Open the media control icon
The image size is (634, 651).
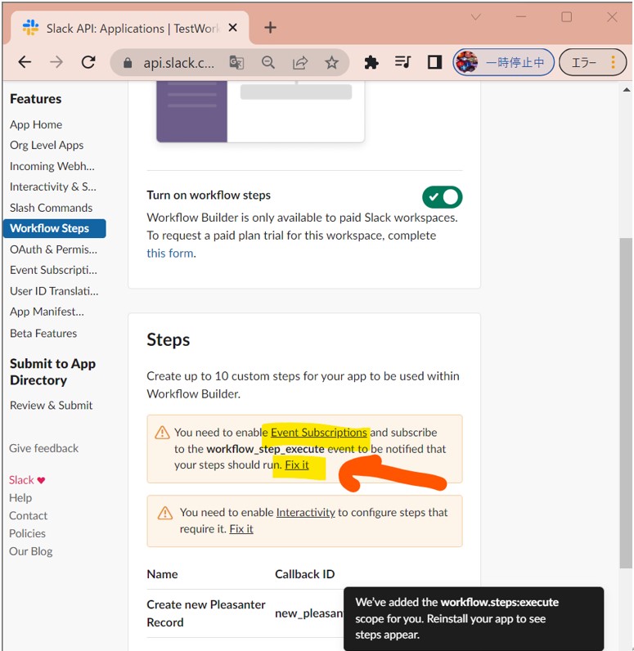pos(402,62)
